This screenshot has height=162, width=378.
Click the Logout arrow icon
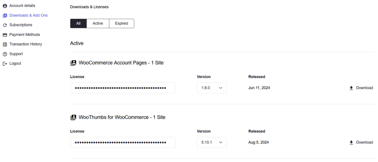[x=5, y=64]
